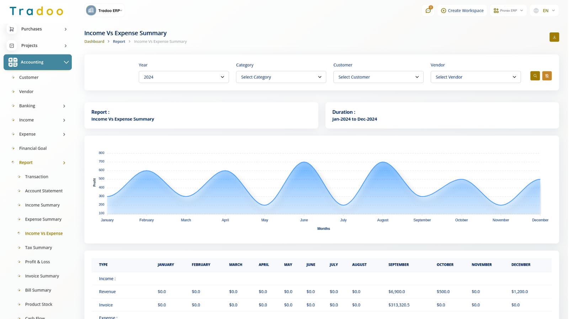This screenshot has height=319, width=569.
Task: Go to Dashboard via breadcrumb
Action: point(94,42)
